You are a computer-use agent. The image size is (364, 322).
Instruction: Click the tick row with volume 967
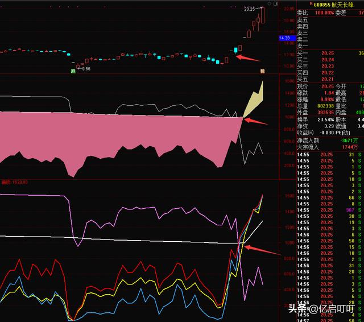(330, 210)
